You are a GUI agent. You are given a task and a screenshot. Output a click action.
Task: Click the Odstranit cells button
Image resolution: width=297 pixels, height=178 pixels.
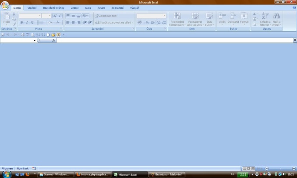(233, 19)
